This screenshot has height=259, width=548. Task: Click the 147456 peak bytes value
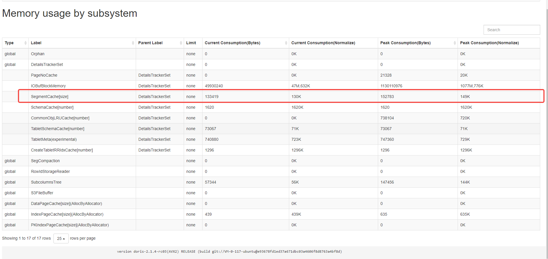coord(387,182)
